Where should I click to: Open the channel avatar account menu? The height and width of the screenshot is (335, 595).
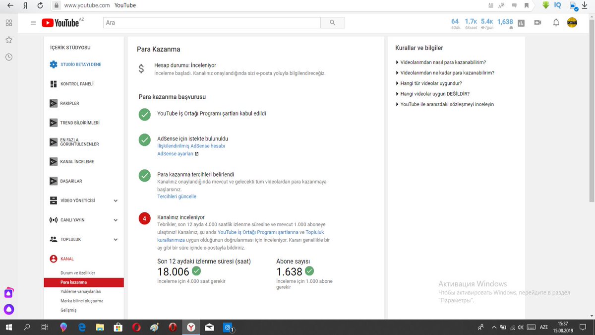572,23
